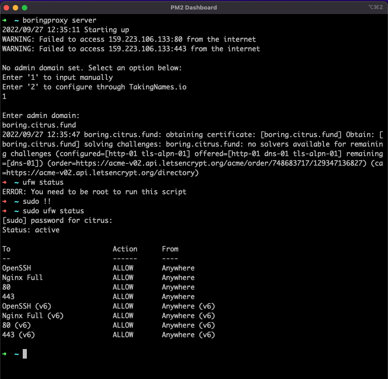Click 'Anywhere (v6)' in the 443 (v6) row
388x379 pixels.
tap(188, 335)
